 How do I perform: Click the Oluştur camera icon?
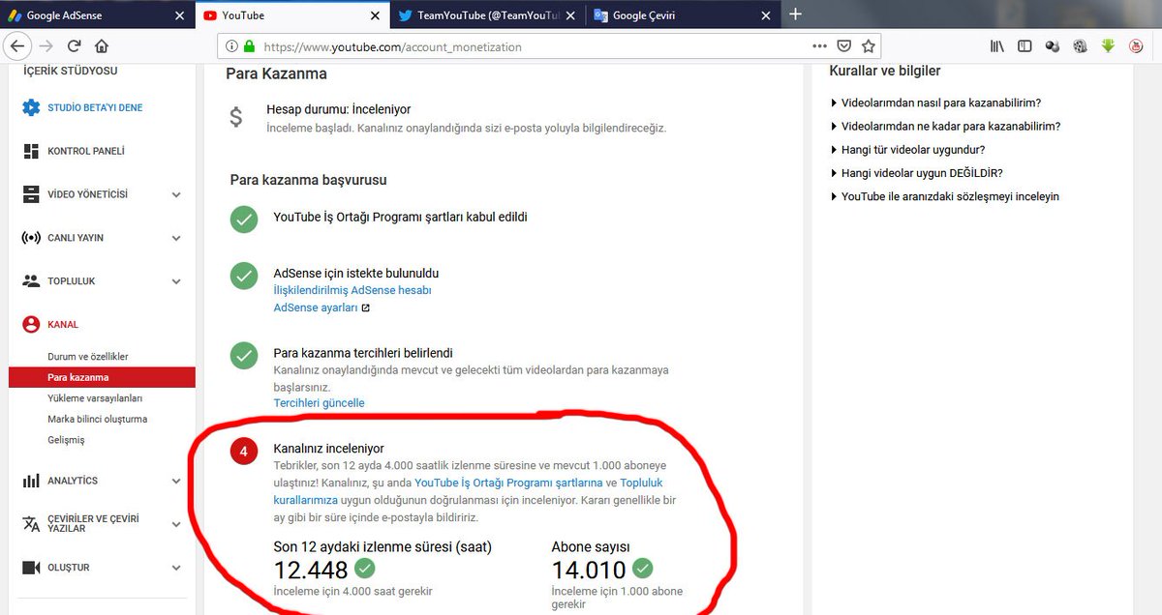click(x=31, y=568)
